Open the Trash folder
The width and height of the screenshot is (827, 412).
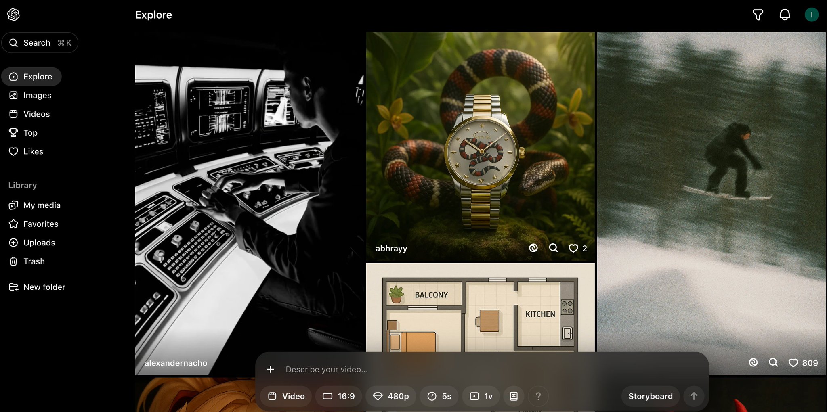pyautogui.click(x=27, y=261)
